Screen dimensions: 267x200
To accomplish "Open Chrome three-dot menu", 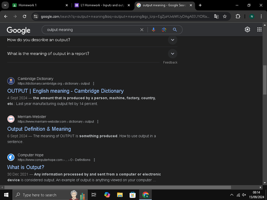I will 261,17.
